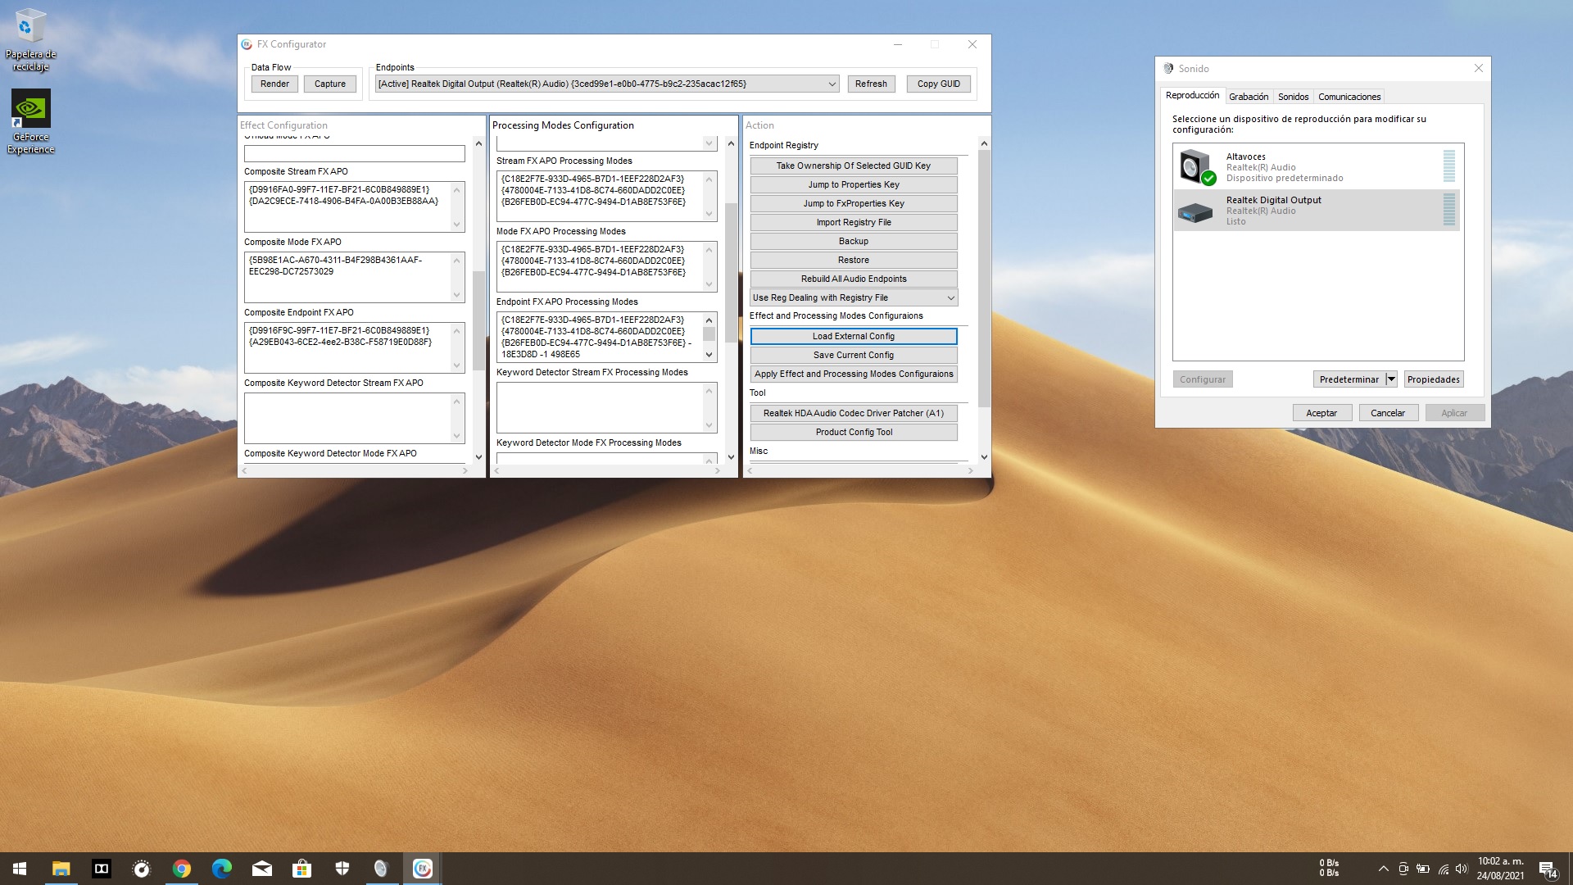
Task: Open Product Config Tool
Action: 854,432
